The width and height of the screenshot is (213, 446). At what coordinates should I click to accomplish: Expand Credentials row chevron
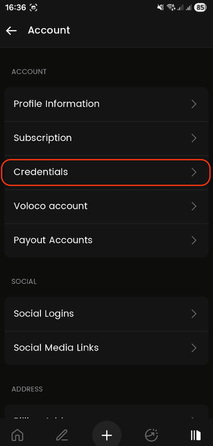click(194, 172)
